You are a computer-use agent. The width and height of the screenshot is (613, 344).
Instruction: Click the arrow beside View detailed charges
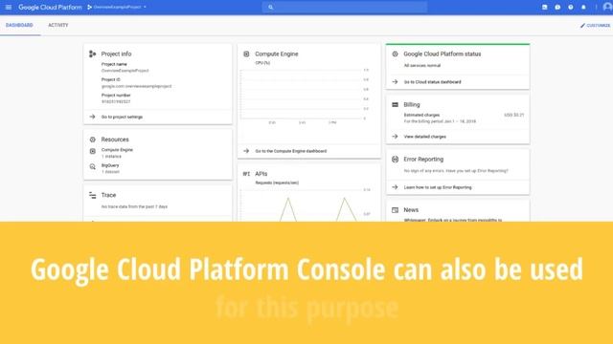[395, 137]
